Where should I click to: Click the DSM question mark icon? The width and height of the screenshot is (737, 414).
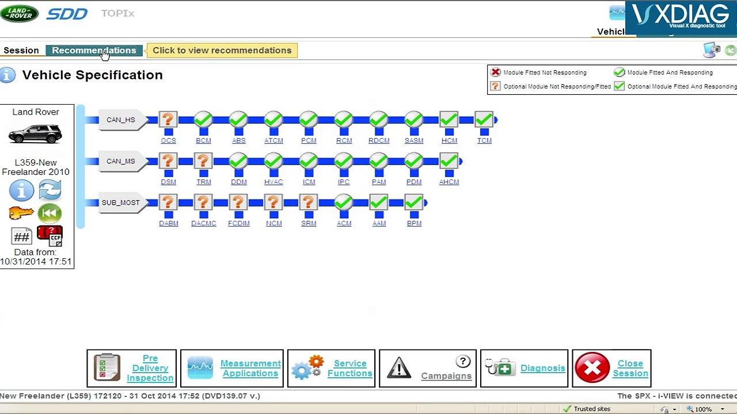pos(168,161)
